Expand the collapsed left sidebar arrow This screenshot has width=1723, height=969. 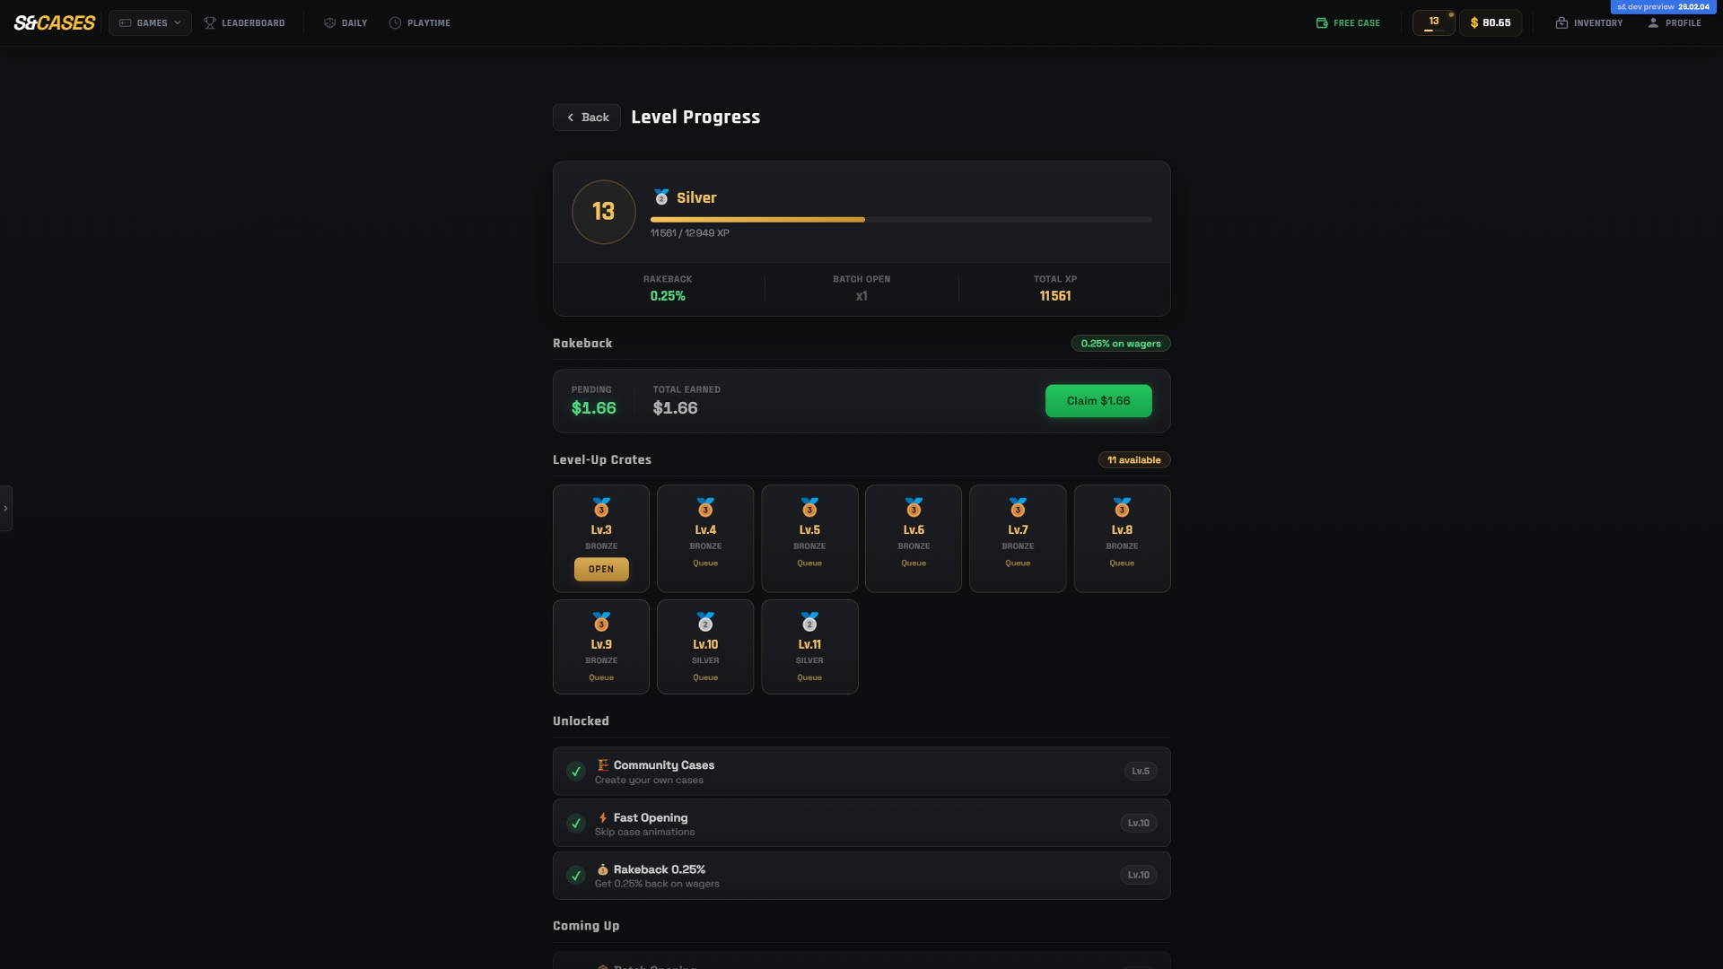5,508
